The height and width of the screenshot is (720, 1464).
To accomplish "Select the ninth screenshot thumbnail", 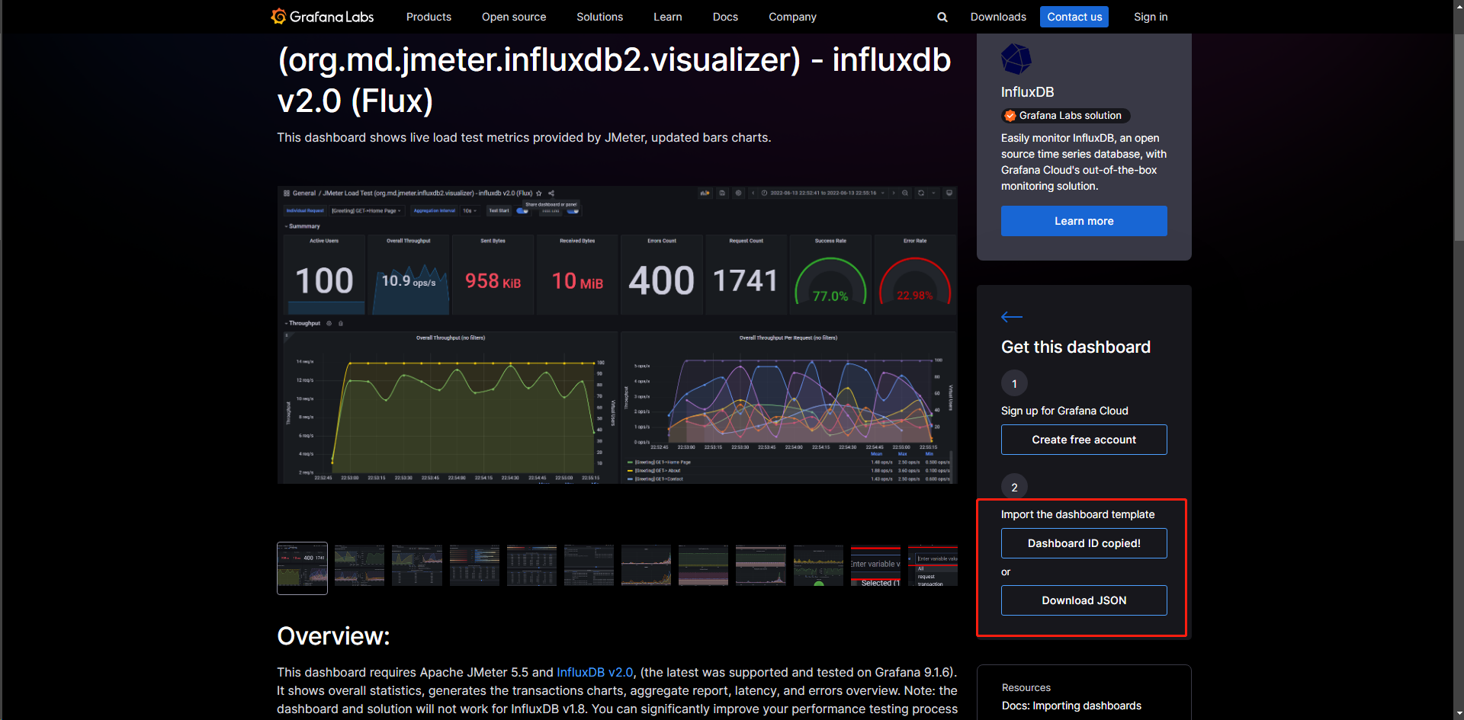I will click(x=761, y=565).
